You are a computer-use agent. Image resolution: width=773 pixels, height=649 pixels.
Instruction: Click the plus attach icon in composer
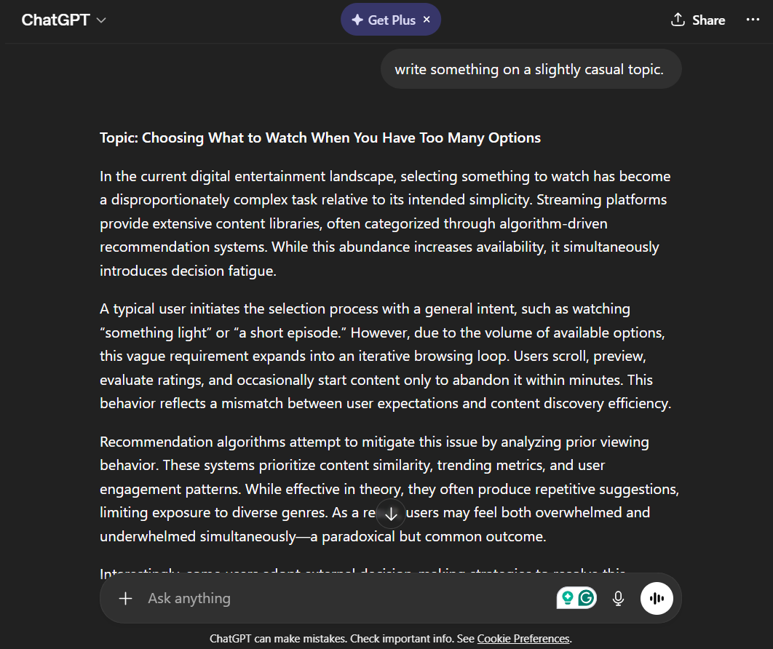126,598
